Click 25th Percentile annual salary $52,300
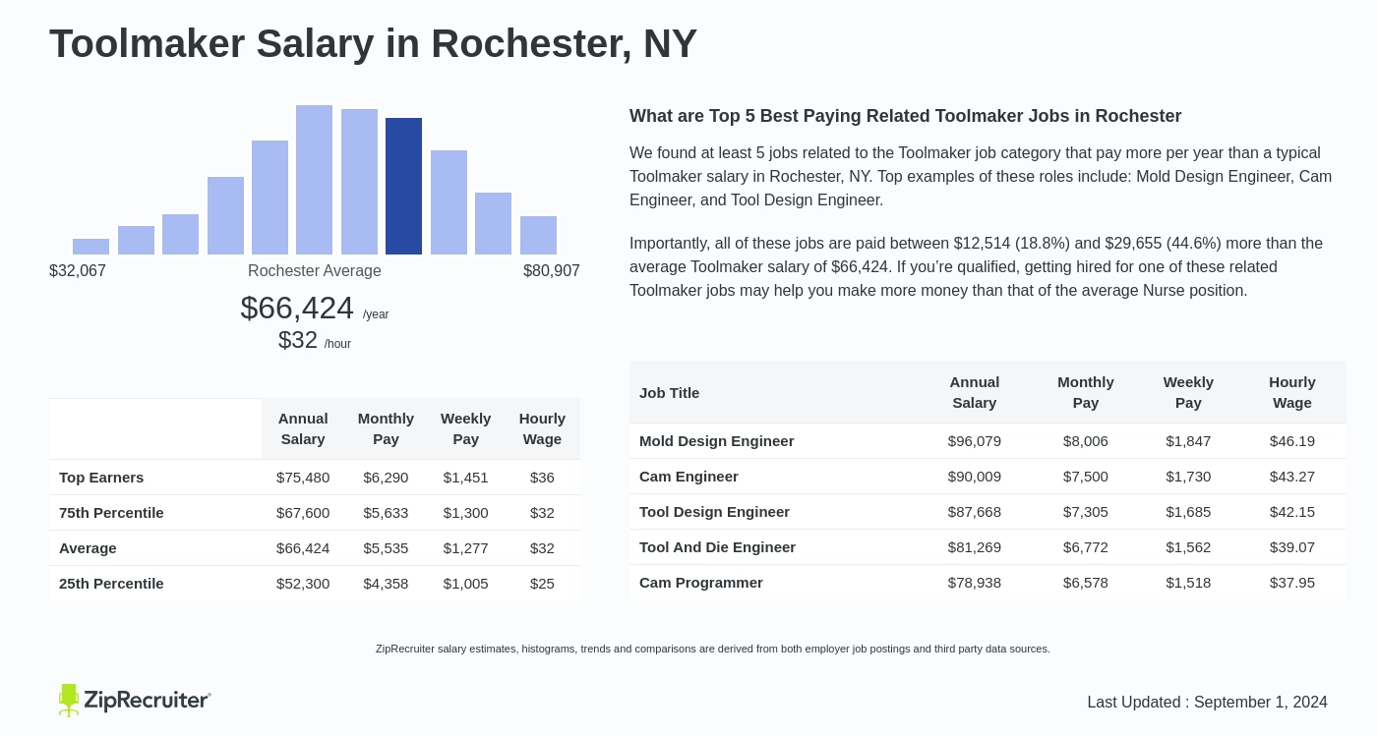1377x736 pixels. [x=303, y=584]
